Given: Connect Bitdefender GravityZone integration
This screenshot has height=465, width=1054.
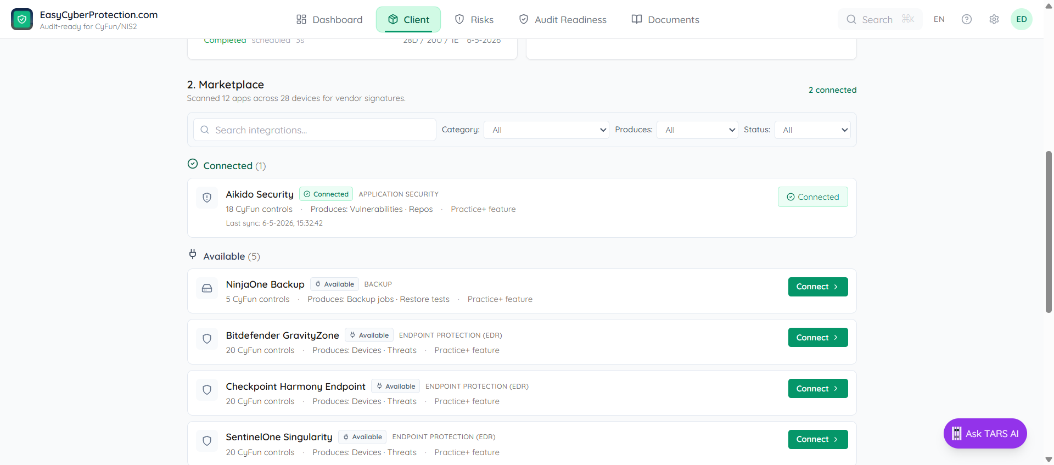Looking at the screenshot, I should coord(818,338).
